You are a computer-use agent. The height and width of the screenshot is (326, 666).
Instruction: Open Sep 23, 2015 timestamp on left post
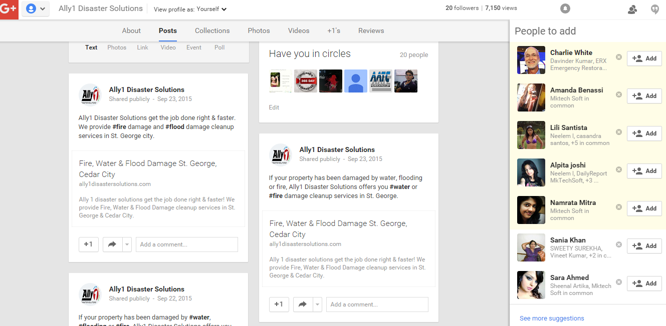174,99
